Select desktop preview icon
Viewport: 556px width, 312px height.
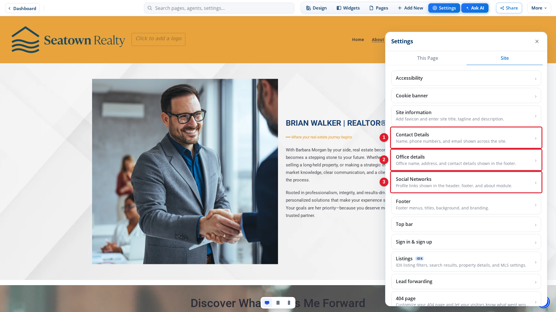tap(267, 303)
